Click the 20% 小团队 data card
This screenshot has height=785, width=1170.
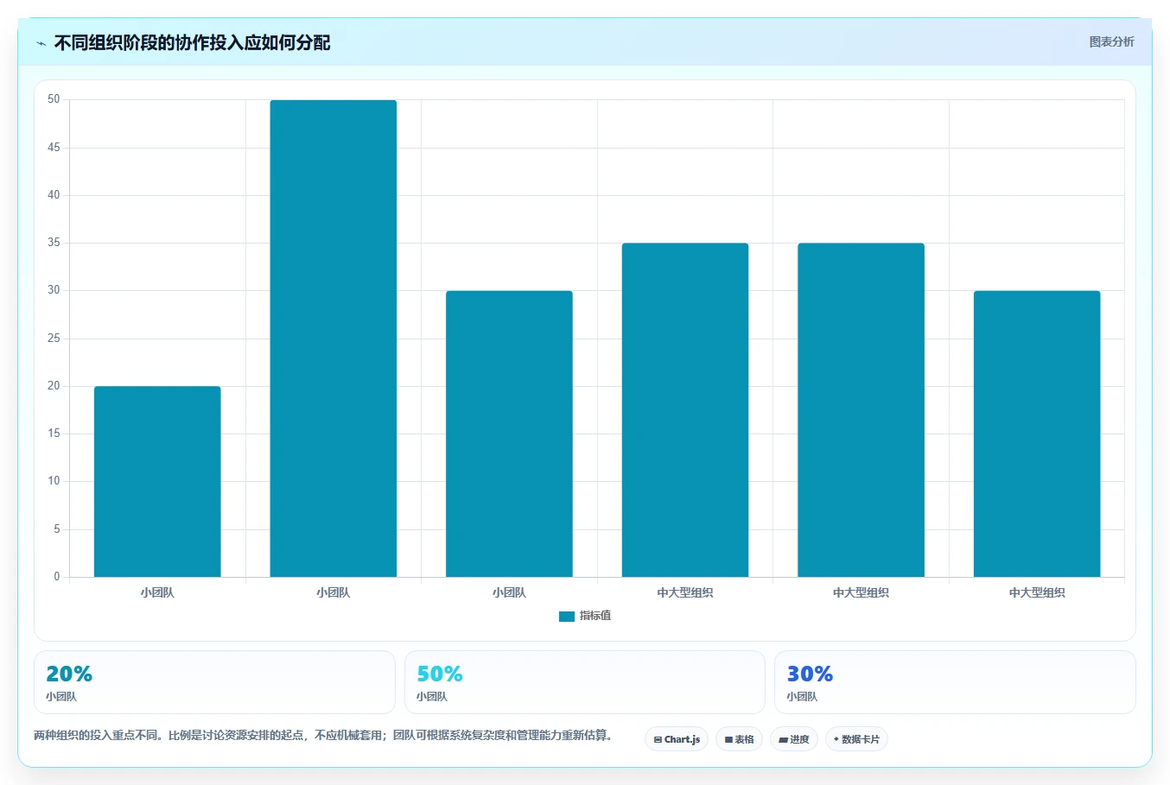(x=214, y=682)
